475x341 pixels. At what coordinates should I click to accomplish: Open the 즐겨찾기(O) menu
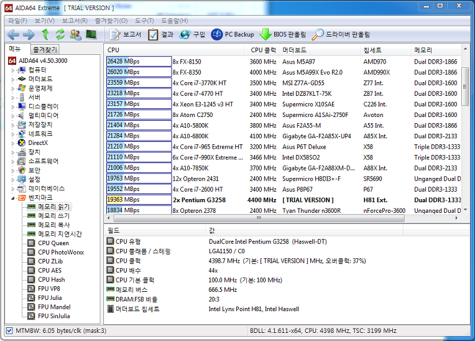tap(111, 21)
